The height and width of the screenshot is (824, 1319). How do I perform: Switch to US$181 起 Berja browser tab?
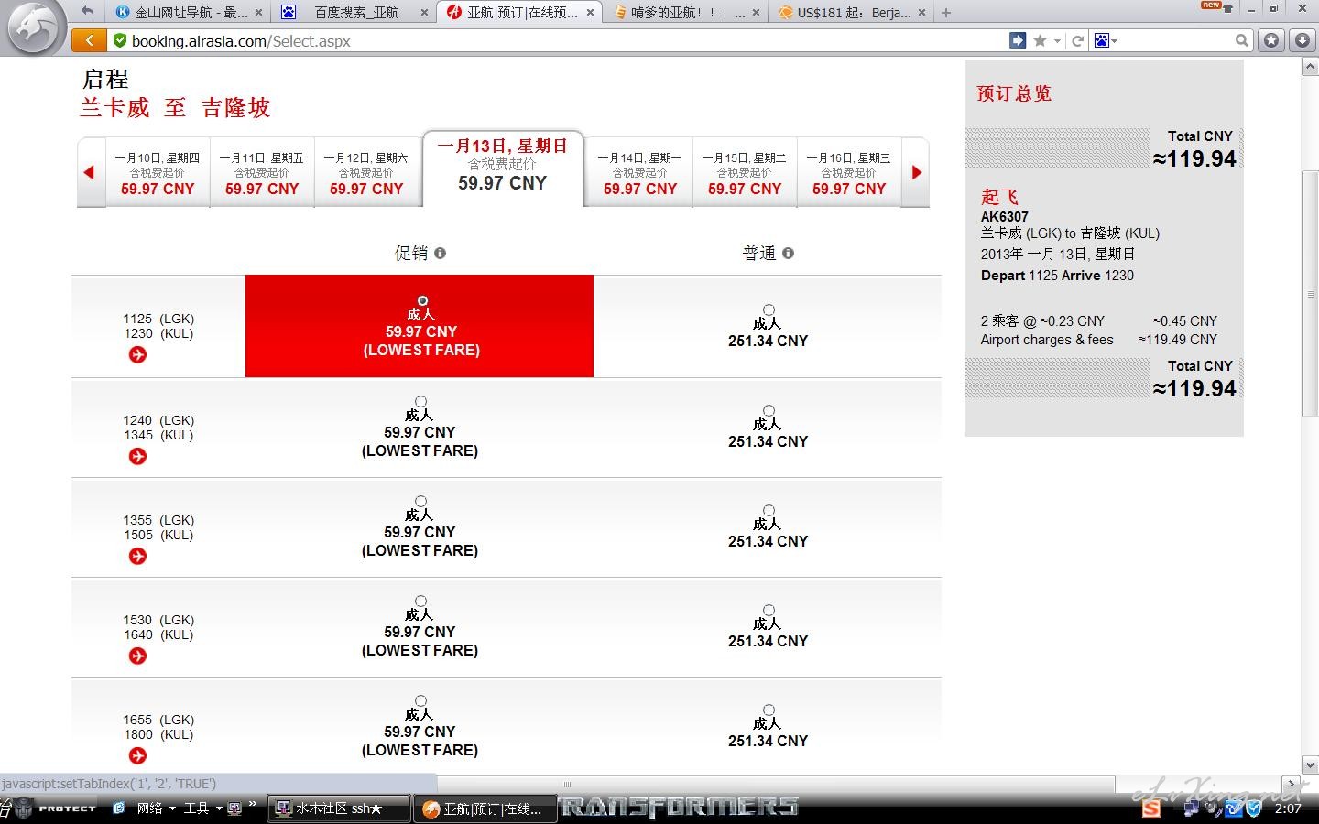(851, 13)
